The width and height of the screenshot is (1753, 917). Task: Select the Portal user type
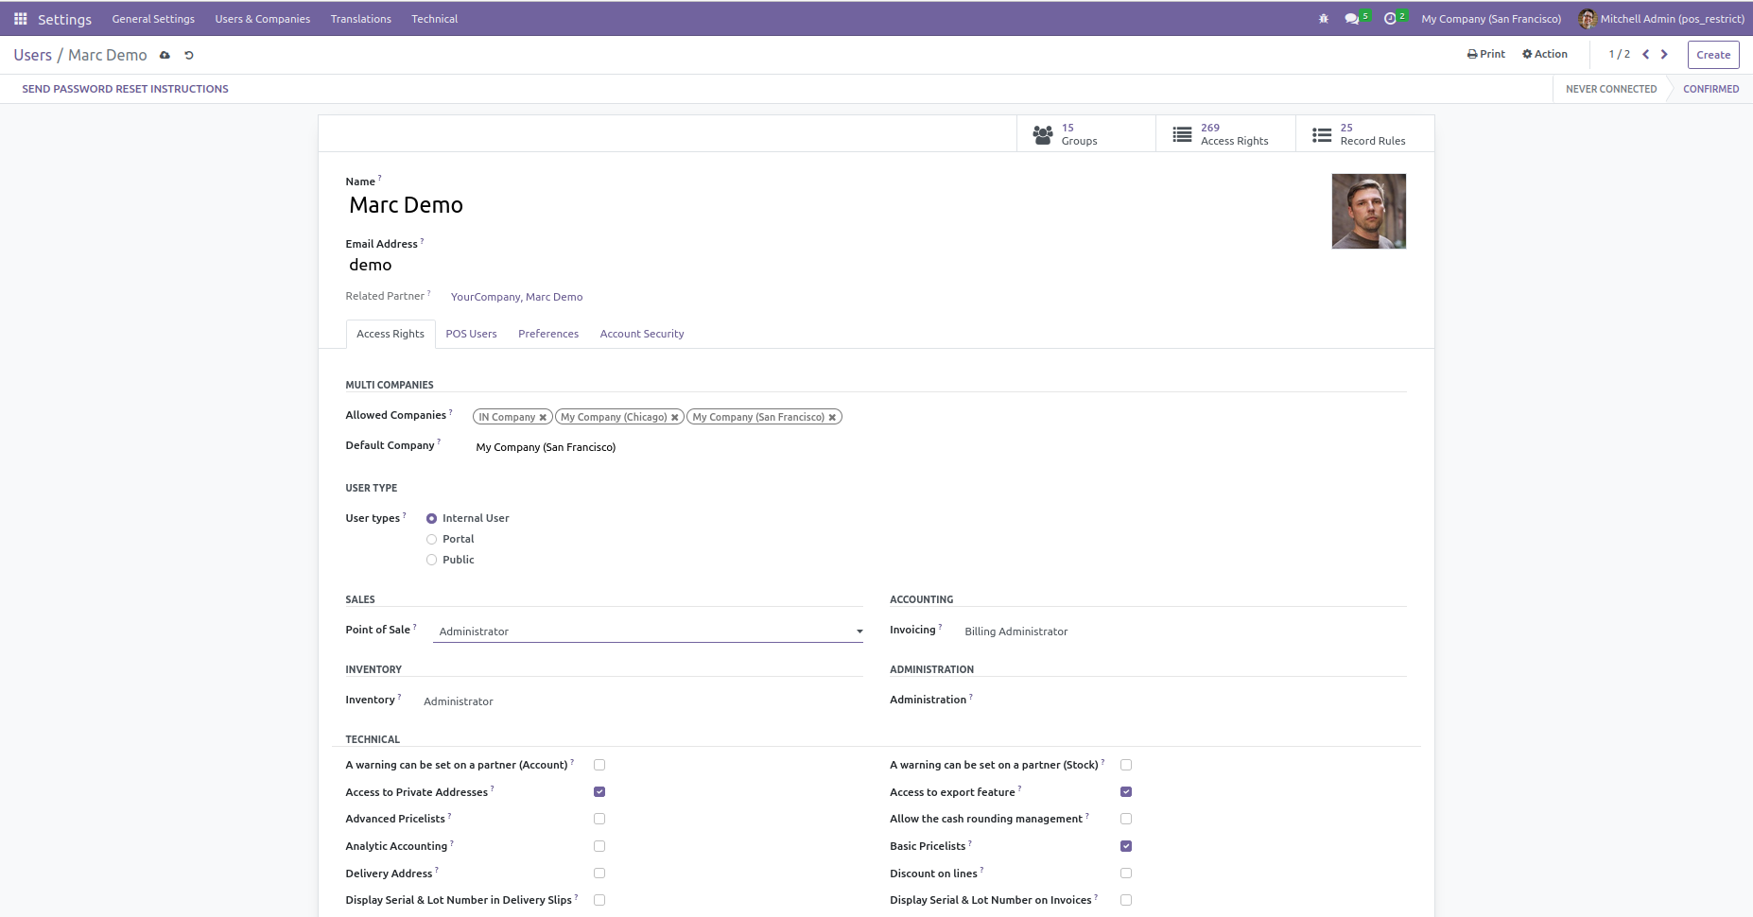tap(432, 540)
